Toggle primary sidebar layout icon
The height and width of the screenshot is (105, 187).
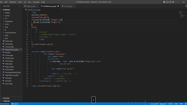coord(165,2)
